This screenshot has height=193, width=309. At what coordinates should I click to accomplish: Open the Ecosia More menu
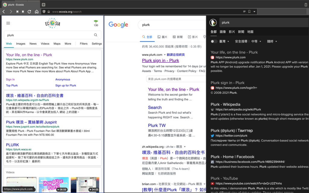point(68,44)
